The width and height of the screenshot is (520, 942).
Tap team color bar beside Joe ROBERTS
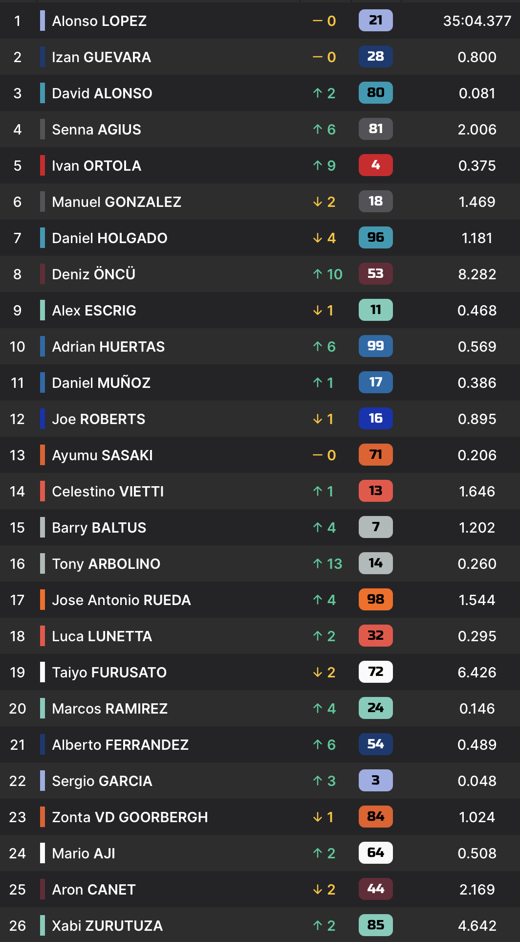click(43, 419)
